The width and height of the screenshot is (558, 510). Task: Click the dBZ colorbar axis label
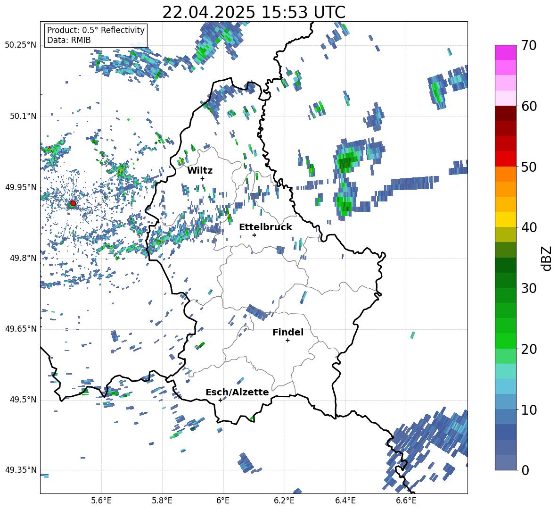(547, 258)
